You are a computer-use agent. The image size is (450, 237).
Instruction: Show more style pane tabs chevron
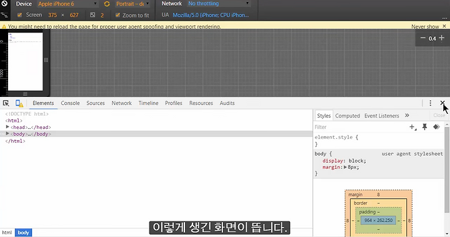pyautogui.click(x=407, y=116)
